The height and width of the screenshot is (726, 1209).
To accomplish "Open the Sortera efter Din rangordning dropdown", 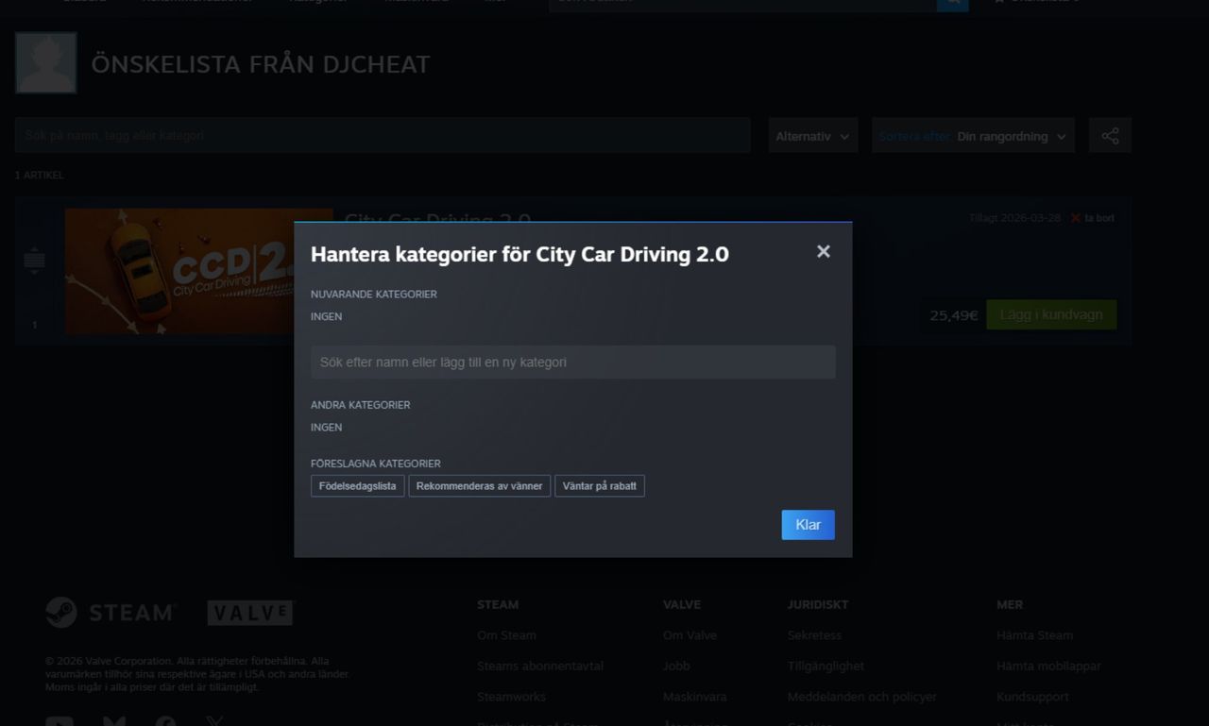I will pyautogui.click(x=973, y=136).
